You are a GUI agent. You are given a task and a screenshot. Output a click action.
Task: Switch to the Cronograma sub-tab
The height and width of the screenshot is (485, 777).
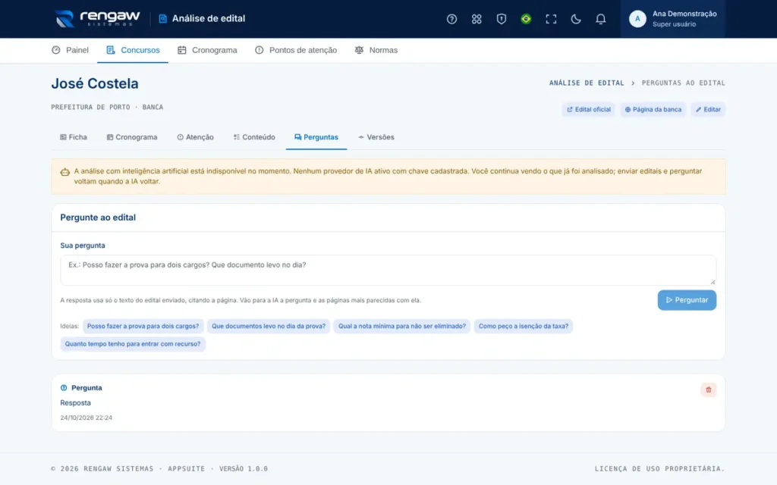[x=132, y=137]
